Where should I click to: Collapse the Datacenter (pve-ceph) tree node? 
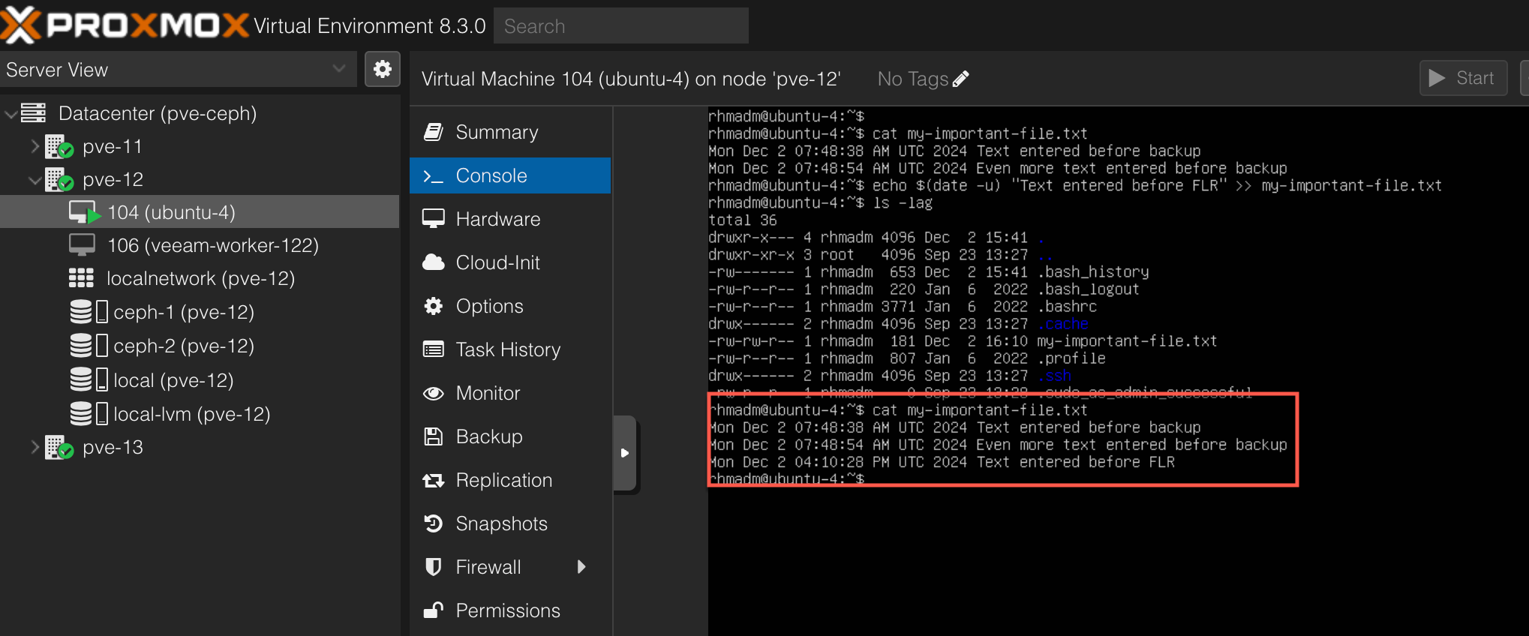pyautogui.click(x=11, y=114)
